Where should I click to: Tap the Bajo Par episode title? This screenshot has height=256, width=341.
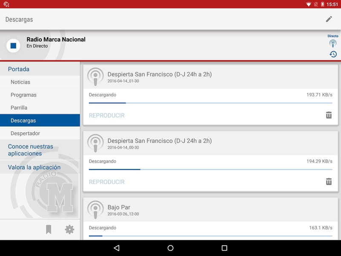(119, 207)
